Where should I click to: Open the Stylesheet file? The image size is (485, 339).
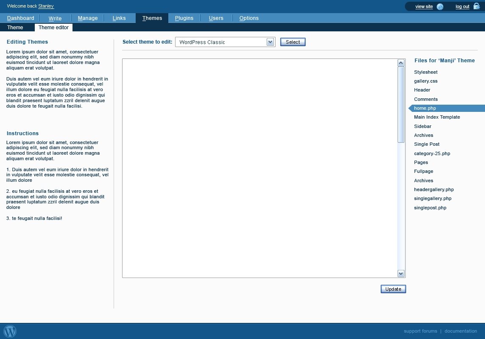coord(426,72)
